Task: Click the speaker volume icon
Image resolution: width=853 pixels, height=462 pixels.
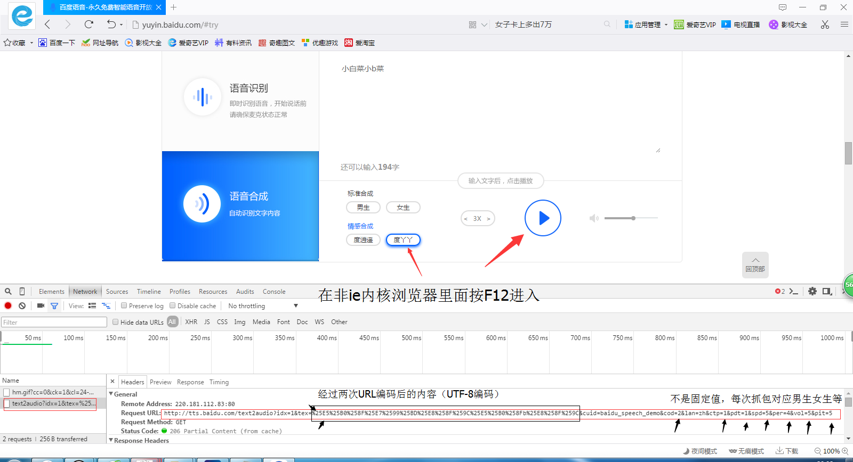Action: pyautogui.click(x=594, y=218)
